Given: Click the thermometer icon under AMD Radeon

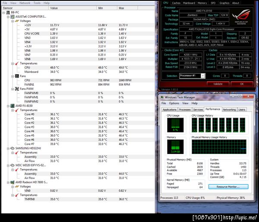Looking at the screenshot, I should (17, 195).
